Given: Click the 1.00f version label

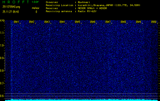Looking at the screenshot, I should tap(35, 2).
